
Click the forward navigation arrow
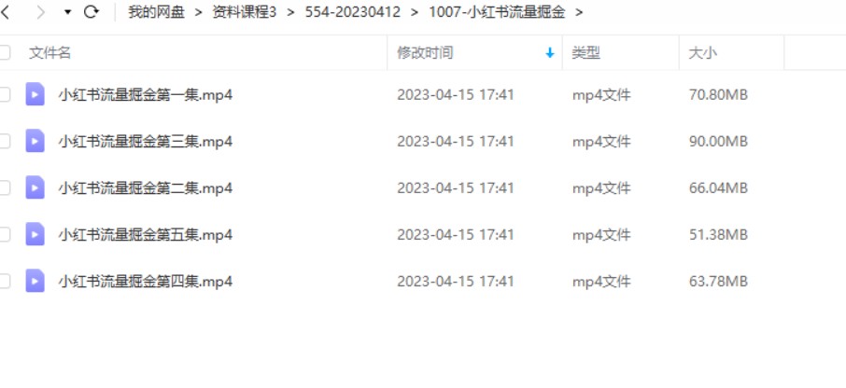click(x=40, y=12)
